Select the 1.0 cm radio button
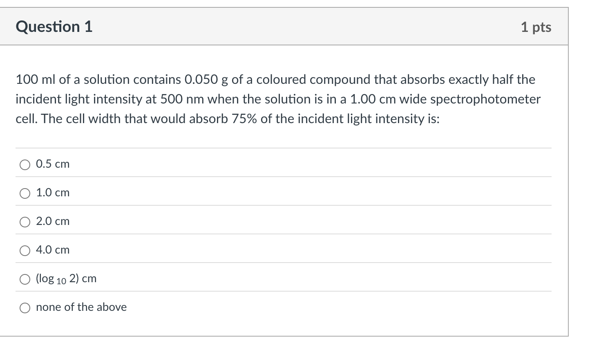 coord(25,193)
